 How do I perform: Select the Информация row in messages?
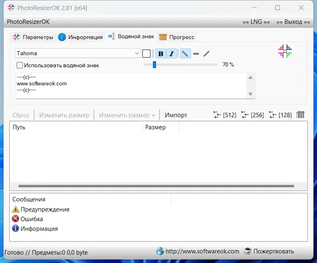point(35,229)
